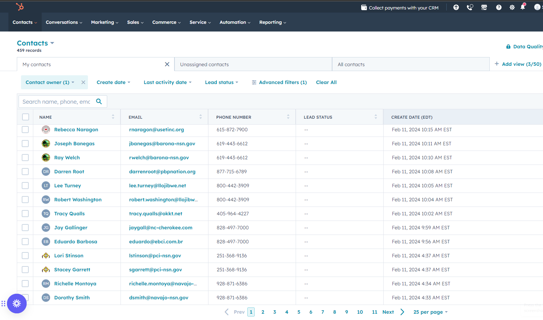The image size is (543, 320).
Task: Open email rnaragon@usetinc.org
Action: 156,130
